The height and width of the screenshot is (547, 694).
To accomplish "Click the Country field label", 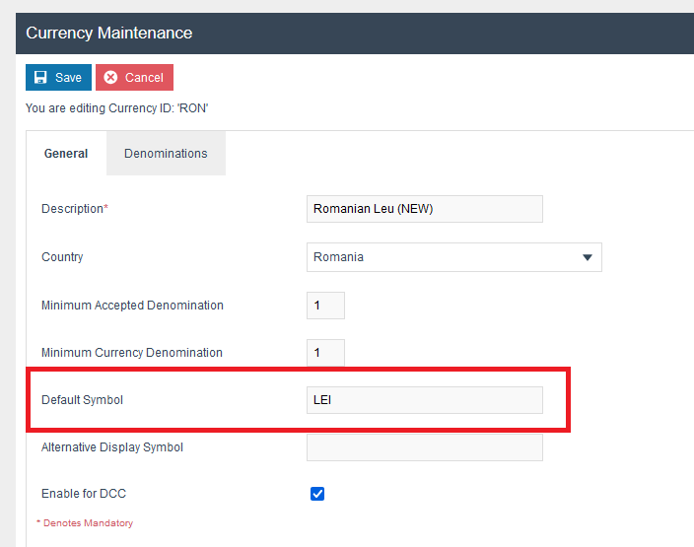I will [62, 257].
